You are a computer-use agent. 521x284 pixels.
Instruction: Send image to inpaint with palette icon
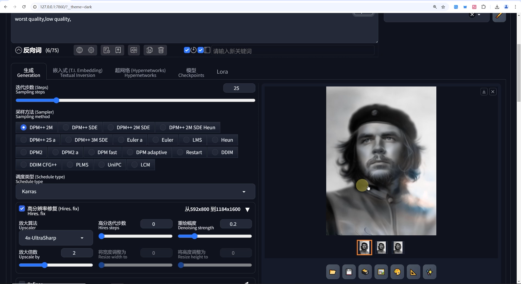click(397, 272)
